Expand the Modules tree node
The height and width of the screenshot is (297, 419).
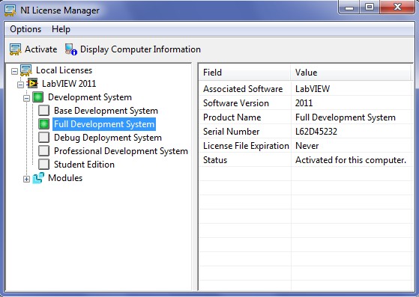[x=26, y=179]
